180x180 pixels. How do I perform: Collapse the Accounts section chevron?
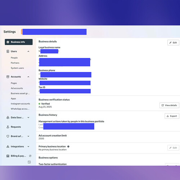[28, 77]
